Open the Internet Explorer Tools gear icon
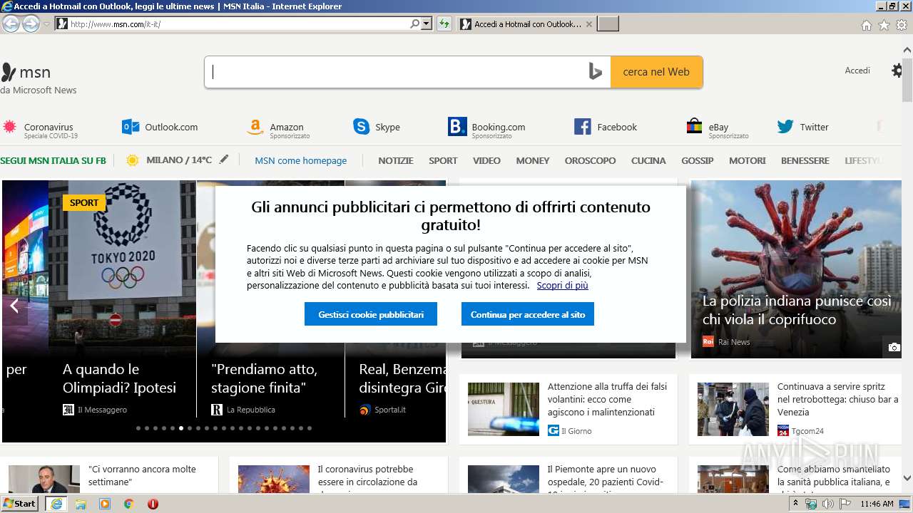The height and width of the screenshot is (513, 913). pyautogui.click(x=902, y=25)
